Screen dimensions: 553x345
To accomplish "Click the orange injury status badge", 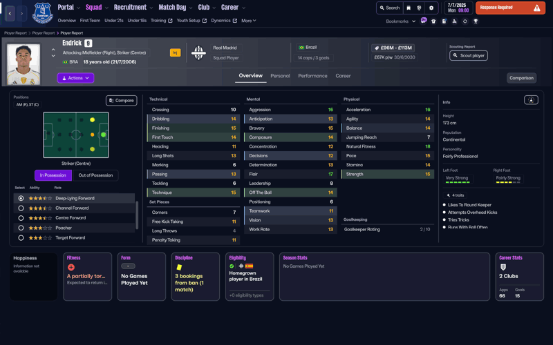I will coord(175,52).
